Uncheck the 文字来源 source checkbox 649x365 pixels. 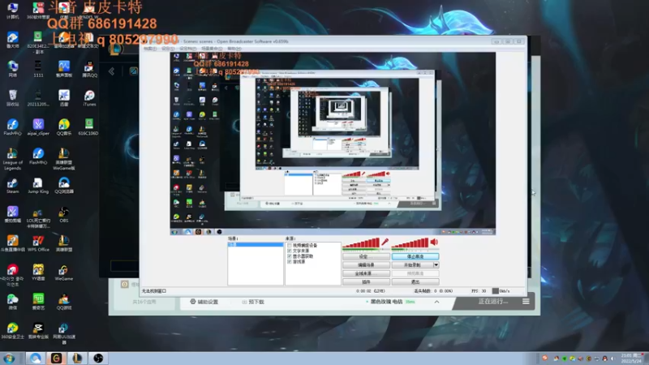click(290, 251)
